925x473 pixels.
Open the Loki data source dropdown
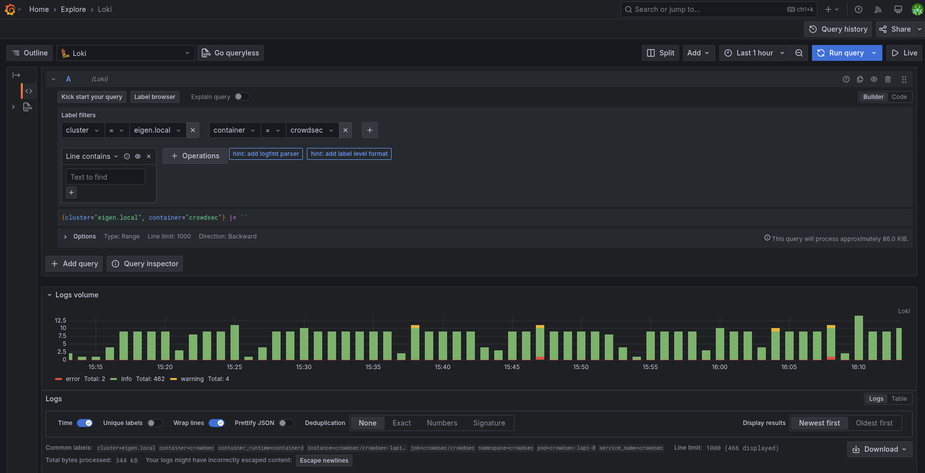[x=125, y=53]
